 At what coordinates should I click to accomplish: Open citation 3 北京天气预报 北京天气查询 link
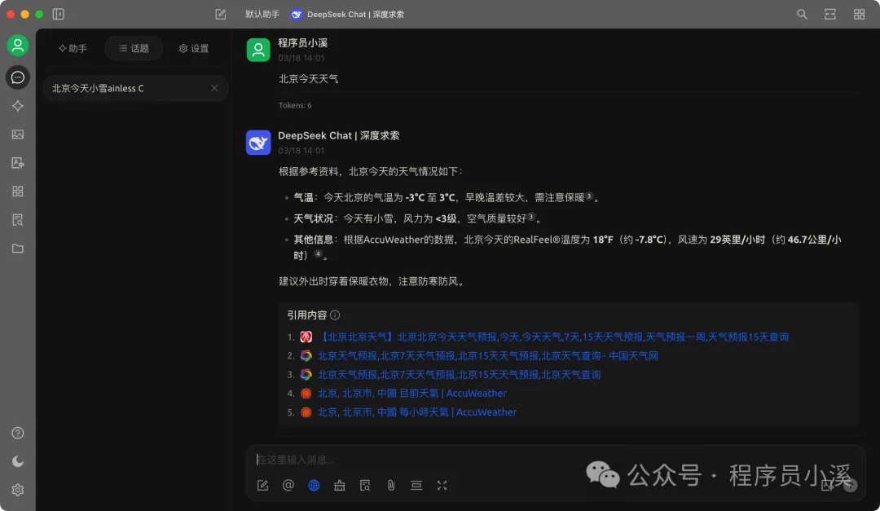pos(459,375)
